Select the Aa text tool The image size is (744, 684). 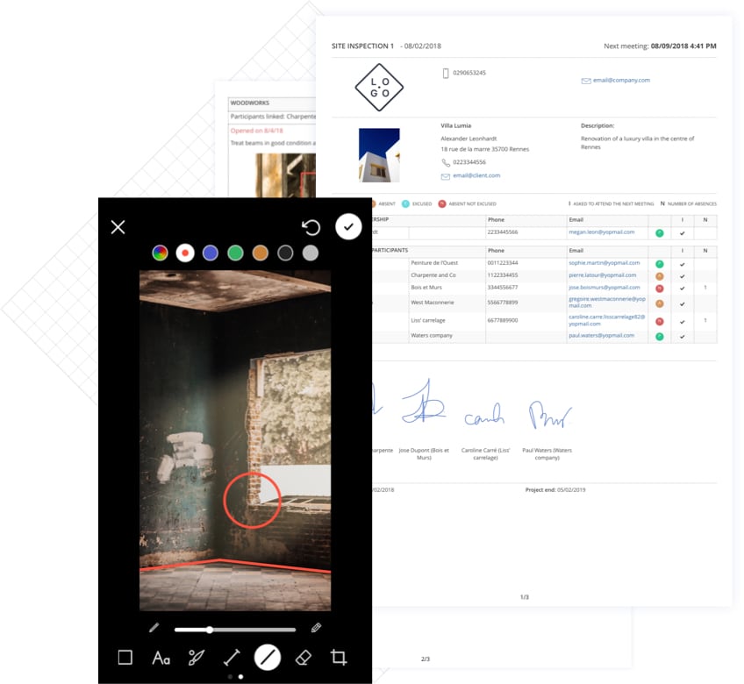pos(161,658)
